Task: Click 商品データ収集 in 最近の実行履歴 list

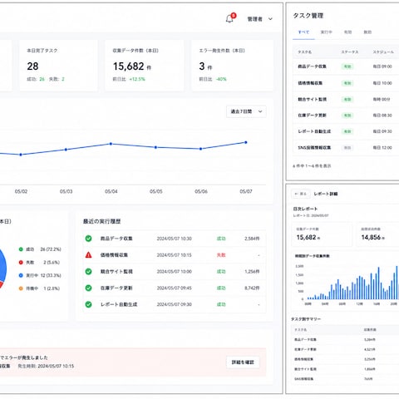Action: [x=116, y=239]
